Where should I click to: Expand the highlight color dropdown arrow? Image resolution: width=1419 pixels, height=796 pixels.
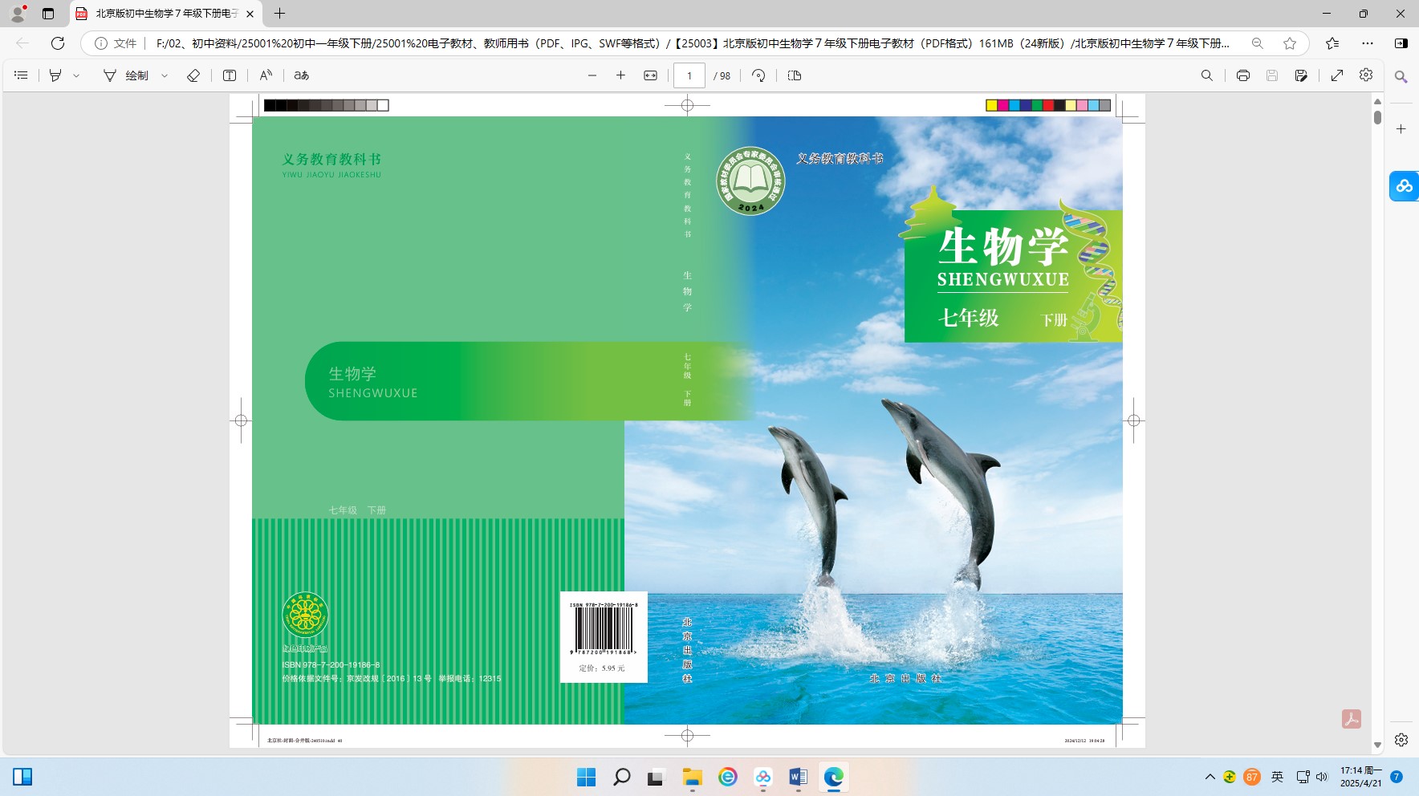tap(77, 75)
